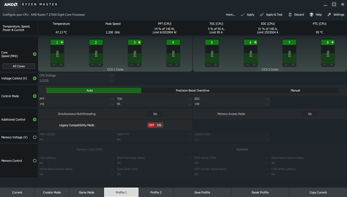Click the Memory Access Mode NA box
The height and width of the screenshot is (197, 347).
click(310, 114)
